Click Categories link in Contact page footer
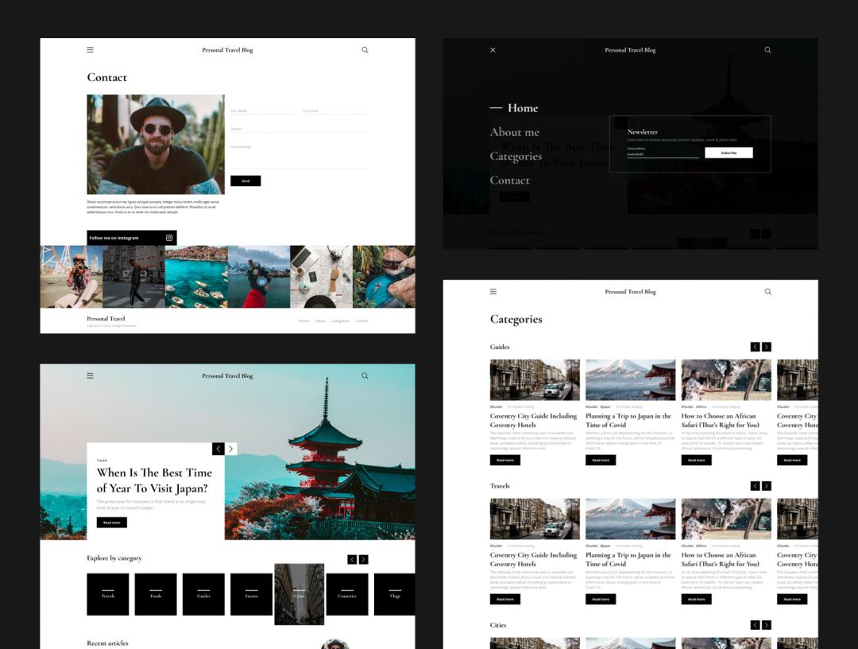 point(340,321)
